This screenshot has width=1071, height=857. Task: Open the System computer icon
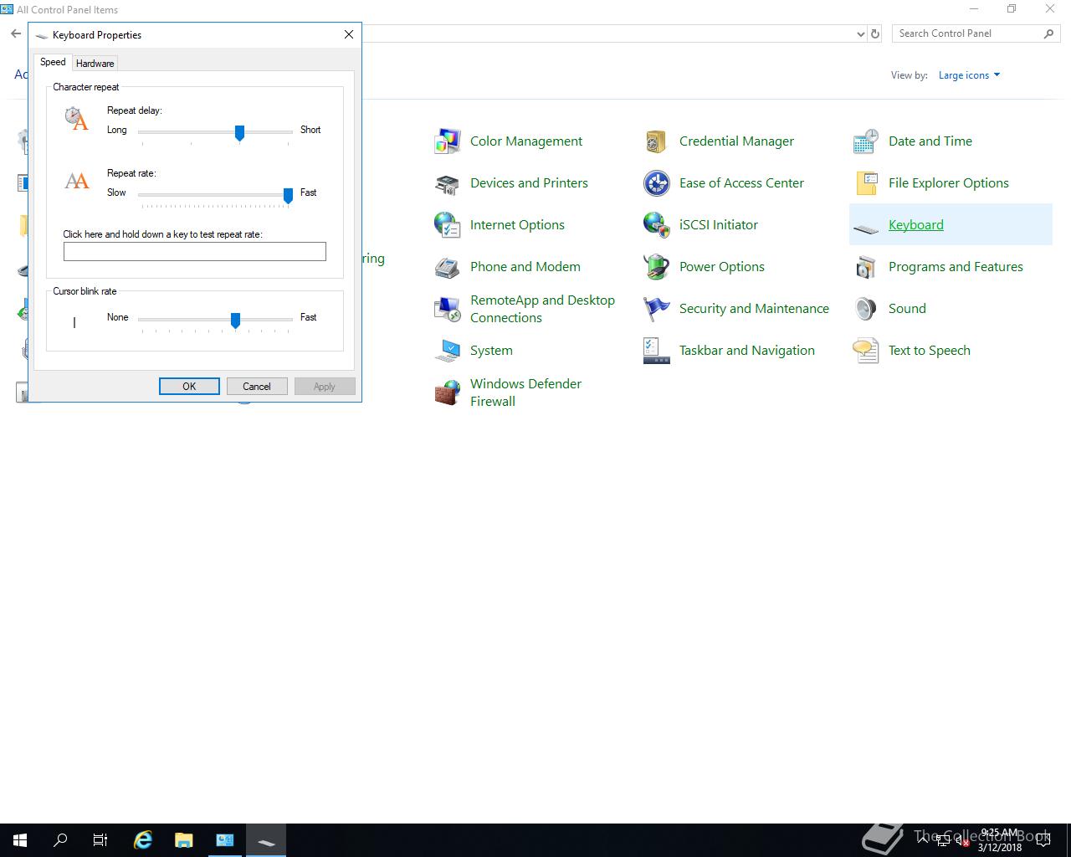(448, 351)
